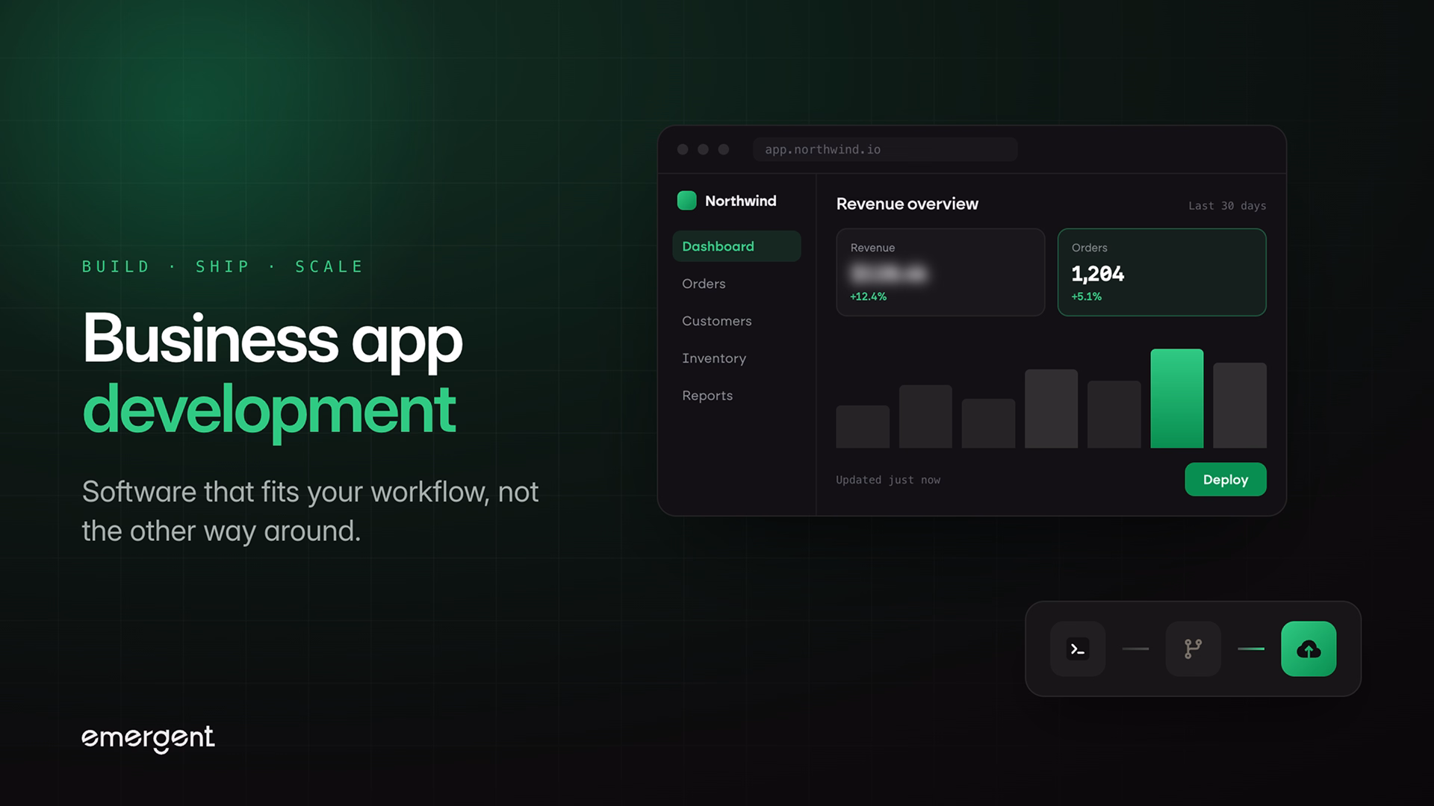
Task: Click the green cloud upload icon
Action: point(1309,649)
